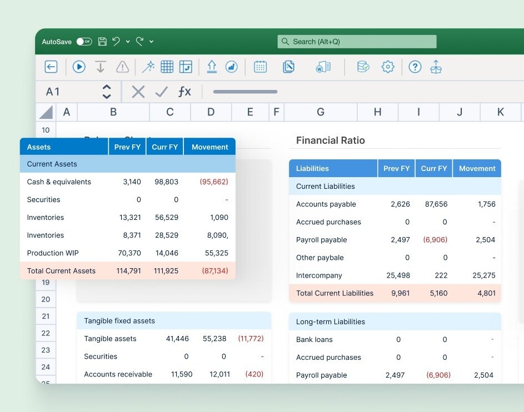Viewport: 524px width, 412px height.
Task: Click the Insert Function fx button
Action: tap(184, 92)
